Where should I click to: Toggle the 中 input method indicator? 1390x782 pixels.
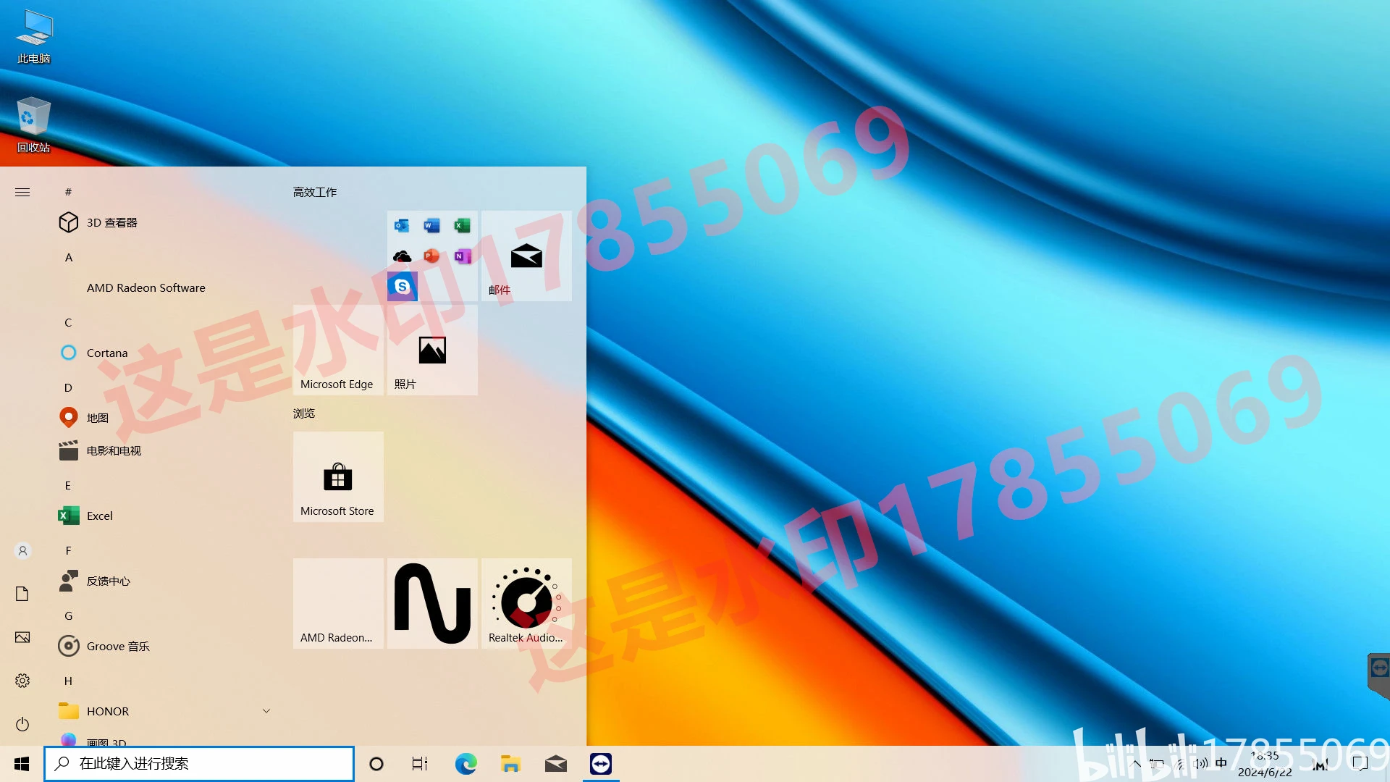coord(1221,763)
